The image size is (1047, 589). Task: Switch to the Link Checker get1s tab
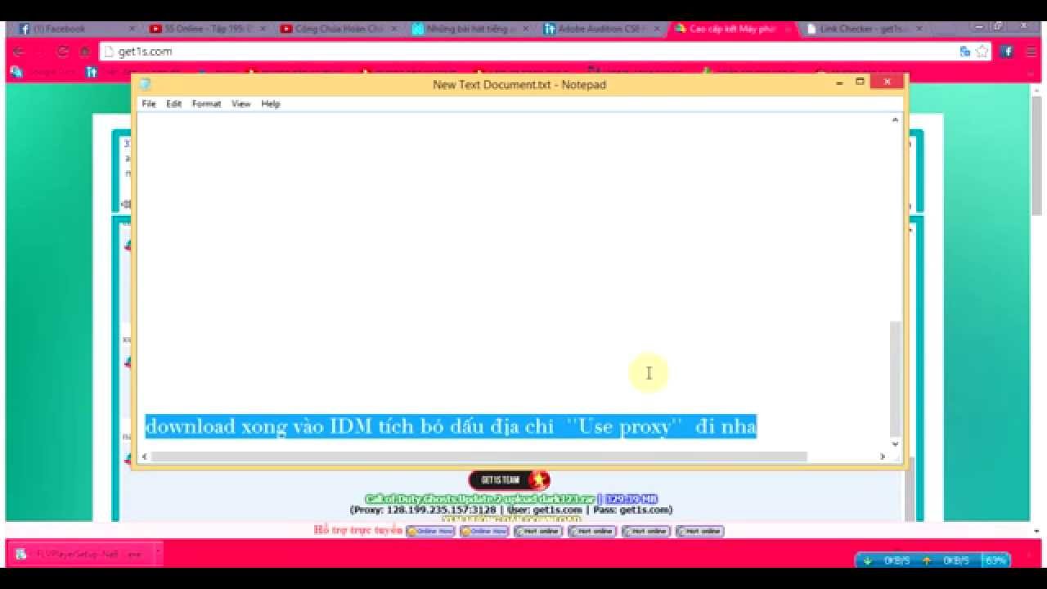pos(863,29)
